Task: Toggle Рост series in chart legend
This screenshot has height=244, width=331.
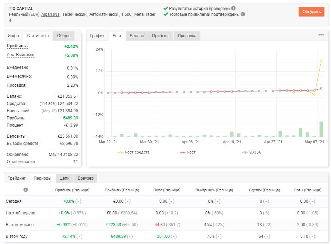Action: [x=188, y=152]
